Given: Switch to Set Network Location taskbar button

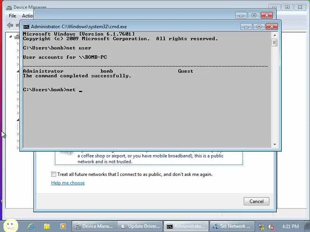Looking at the screenshot, I should 232,226.
